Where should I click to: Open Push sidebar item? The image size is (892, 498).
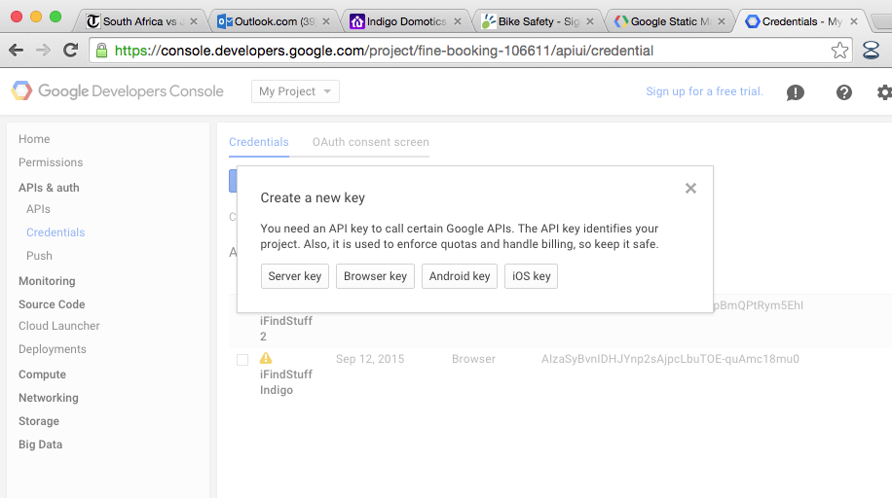[39, 256]
